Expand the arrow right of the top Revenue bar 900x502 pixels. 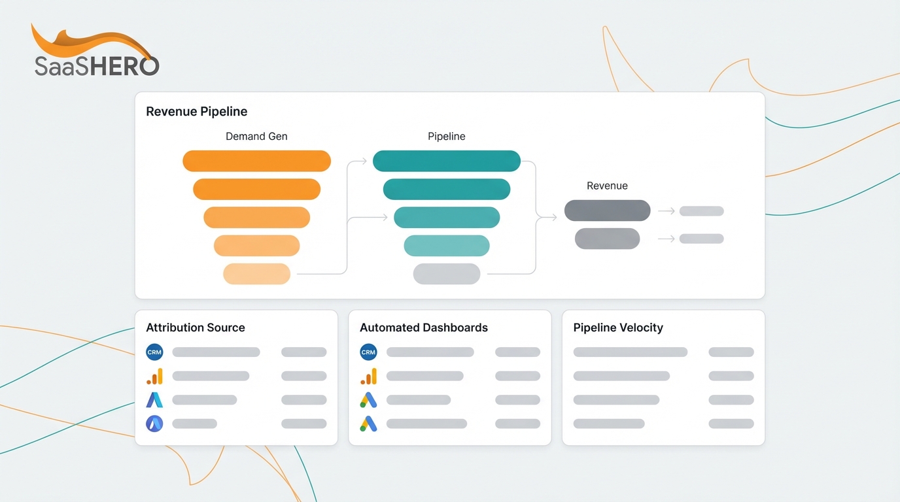coord(666,210)
